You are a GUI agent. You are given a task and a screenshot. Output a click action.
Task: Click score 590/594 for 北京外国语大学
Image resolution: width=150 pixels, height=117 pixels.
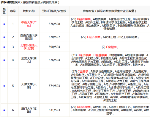click(x=54, y=47)
